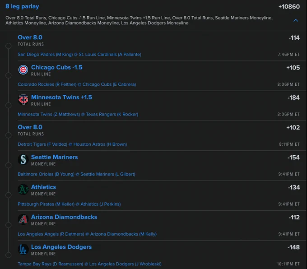Click the Seattle Mariners team logo
This screenshot has width=307, height=269.
point(23,159)
